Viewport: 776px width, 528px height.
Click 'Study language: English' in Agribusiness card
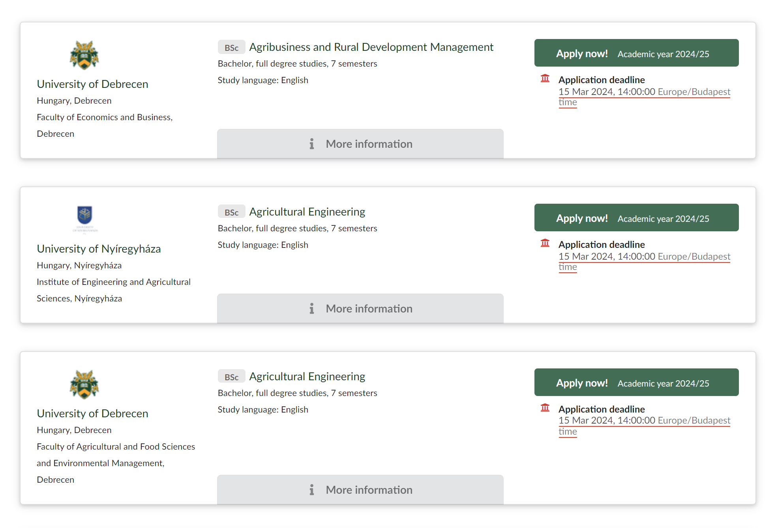tap(263, 80)
